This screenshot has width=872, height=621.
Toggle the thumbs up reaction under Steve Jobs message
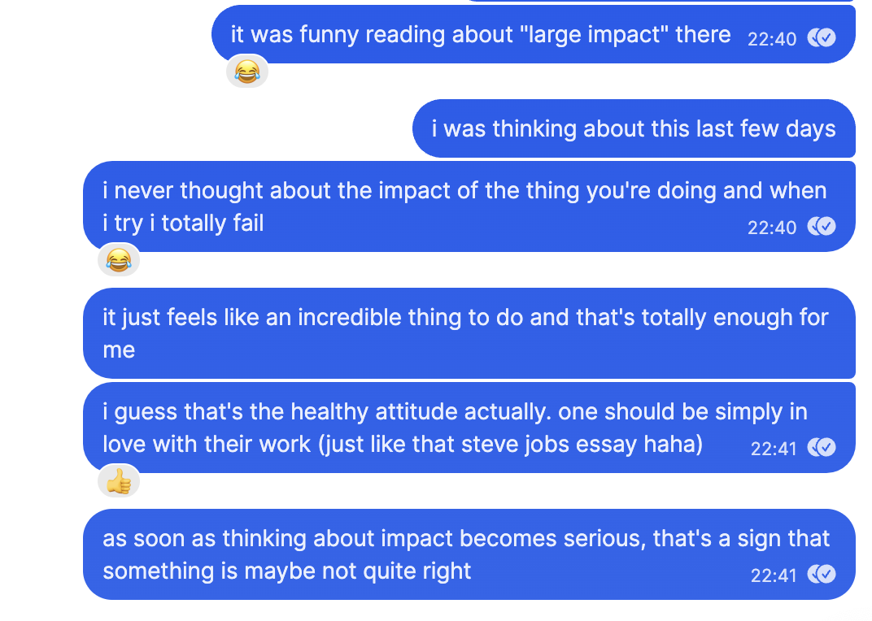[x=119, y=482]
